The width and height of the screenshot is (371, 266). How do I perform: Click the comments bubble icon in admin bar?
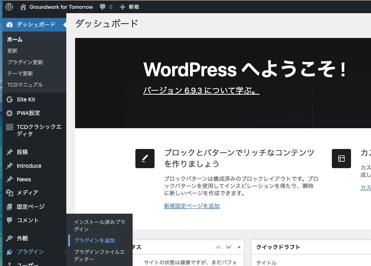click(103, 7)
